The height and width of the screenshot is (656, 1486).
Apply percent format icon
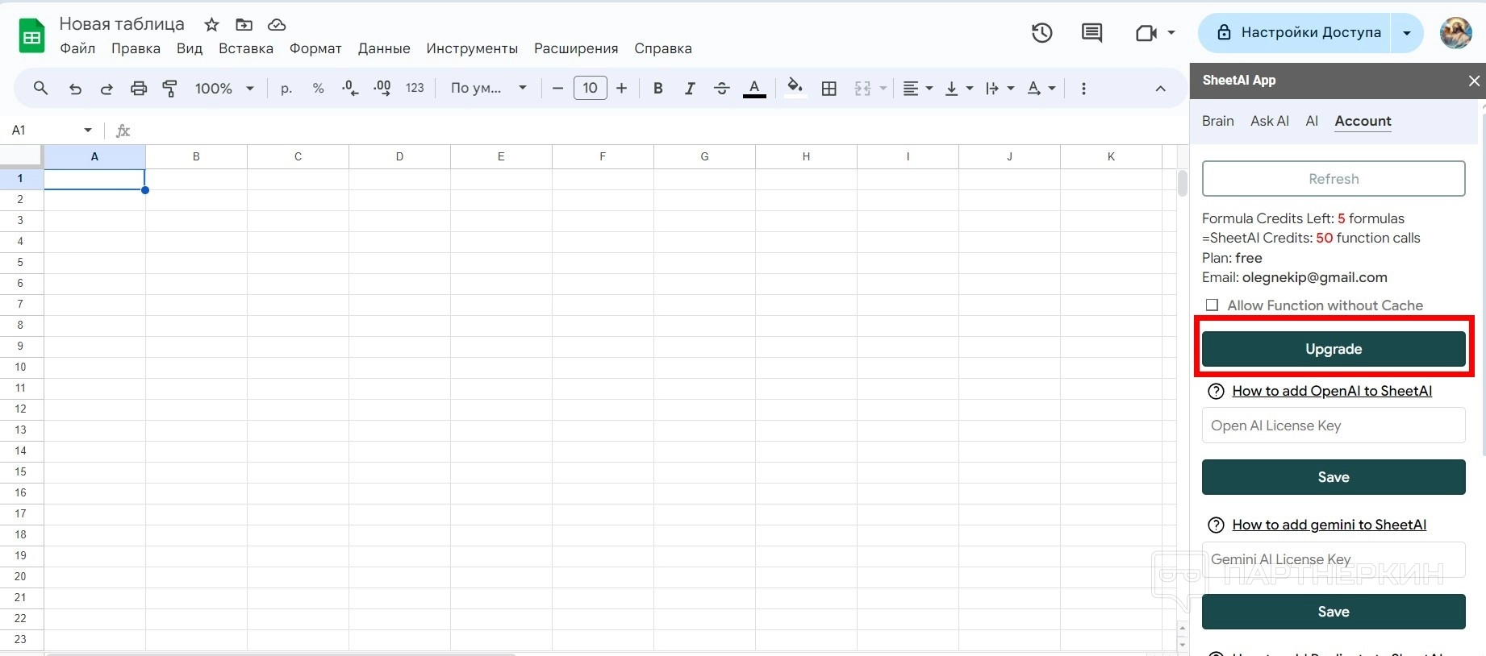[318, 89]
